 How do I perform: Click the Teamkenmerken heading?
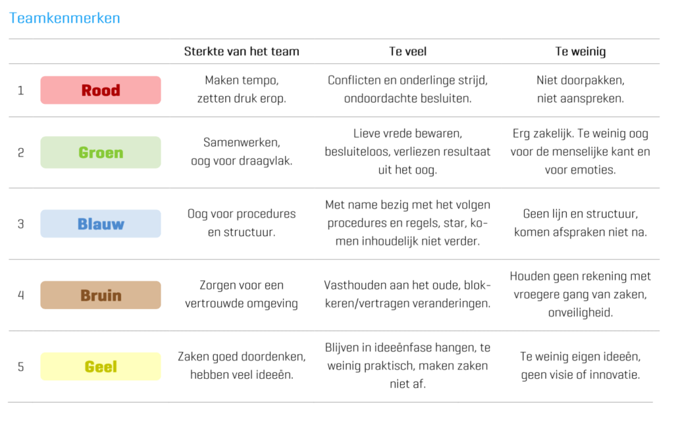[65, 18]
